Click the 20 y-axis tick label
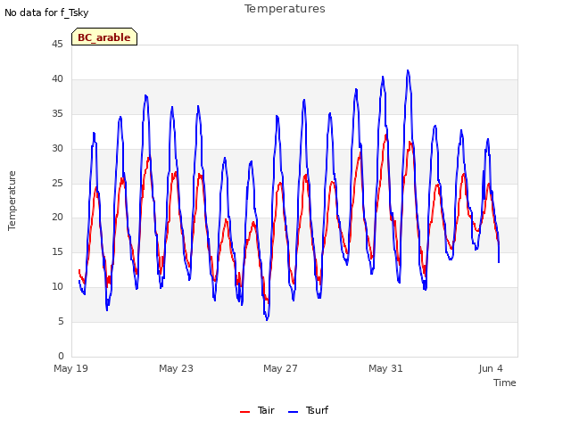The image size is (571, 428). coord(57,218)
